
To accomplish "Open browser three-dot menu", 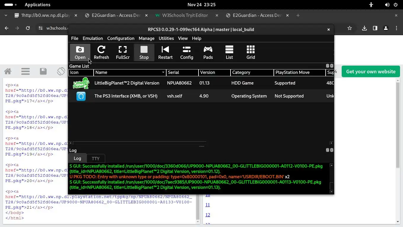I will 396,28.
